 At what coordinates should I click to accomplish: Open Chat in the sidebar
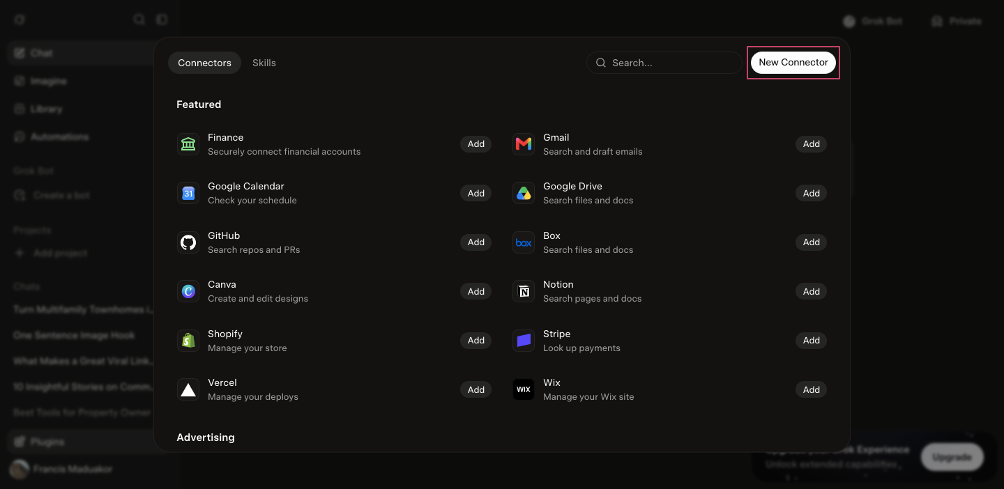pyautogui.click(x=80, y=53)
